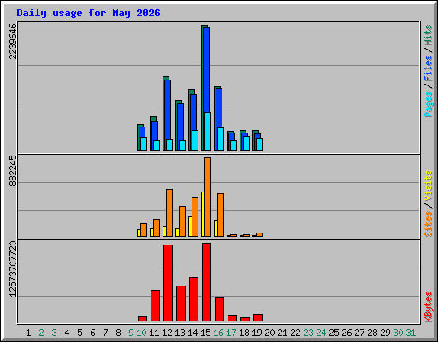The width and height of the screenshot is (438, 342).
Task: Click day 23 on the x-axis
Action: pyautogui.click(x=308, y=333)
